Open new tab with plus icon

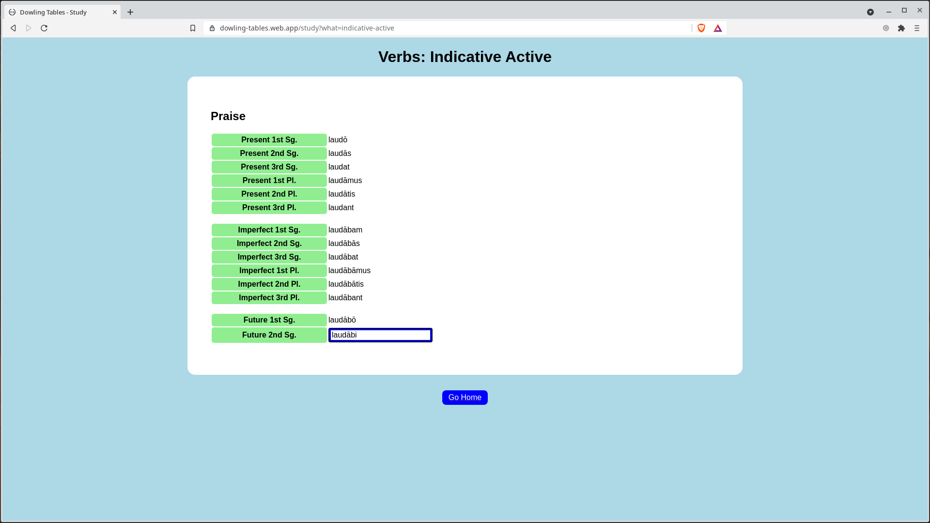pyautogui.click(x=130, y=12)
